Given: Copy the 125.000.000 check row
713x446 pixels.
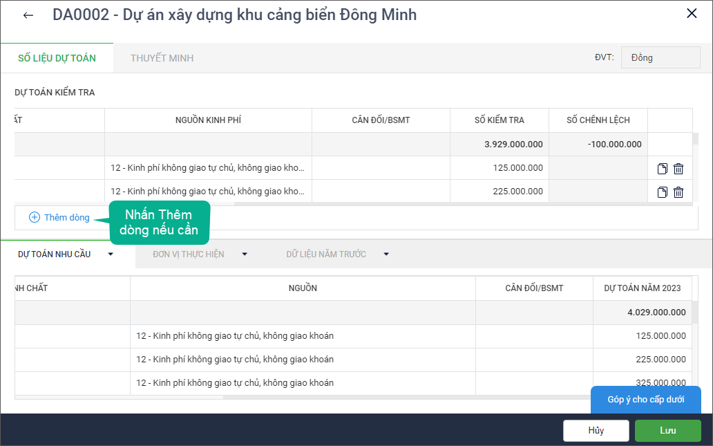Looking at the screenshot, I should coord(663,169).
